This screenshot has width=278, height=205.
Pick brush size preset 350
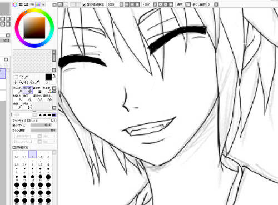coord(48,202)
